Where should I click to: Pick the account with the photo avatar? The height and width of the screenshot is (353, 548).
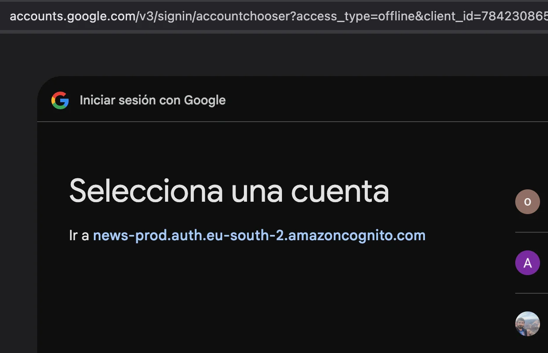(528, 324)
